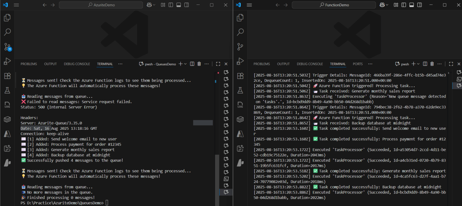Switch to the DEBUG CONSOLE tab
The height and width of the screenshot is (206, 462).
click(77, 64)
